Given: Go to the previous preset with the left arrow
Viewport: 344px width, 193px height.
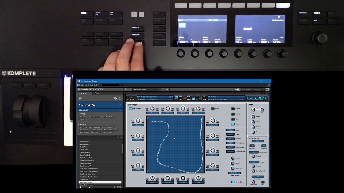Looking at the screenshot, I should pos(170,96).
